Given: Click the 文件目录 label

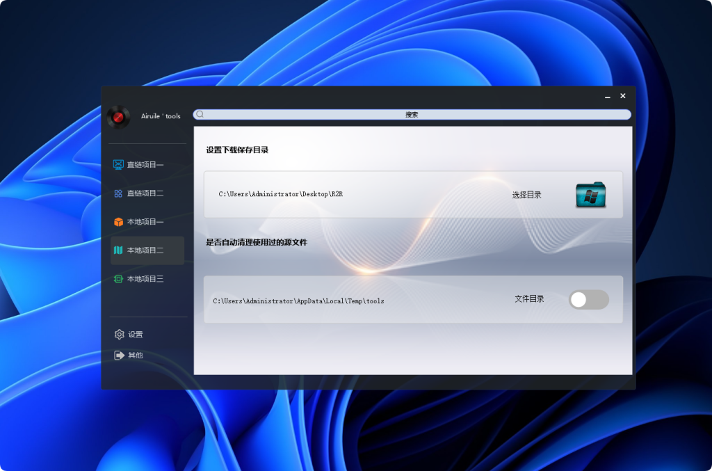Looking at the screenshot, I should click(529, 299).
